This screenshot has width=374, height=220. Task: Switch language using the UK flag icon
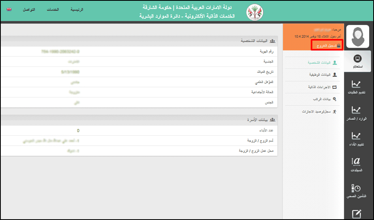[9, 9]
